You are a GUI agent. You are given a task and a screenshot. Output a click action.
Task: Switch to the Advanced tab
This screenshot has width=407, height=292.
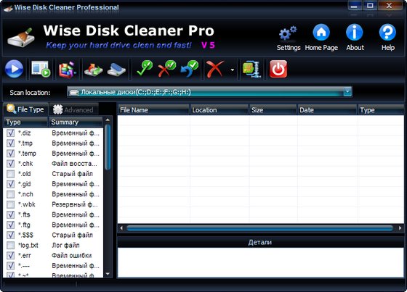tap(73, 109)
